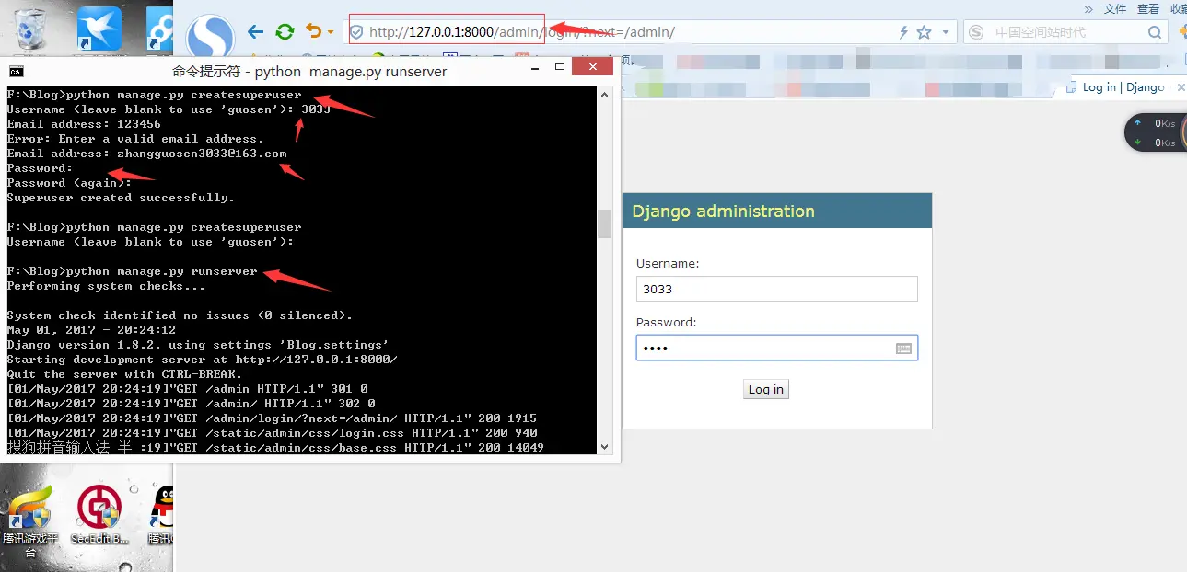Image resolution: width=1187 pixels, height=572 pixels.
Task: Open the Recycle Bin desktop icon
Action: coord(30,28)
